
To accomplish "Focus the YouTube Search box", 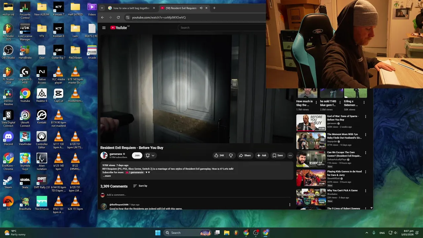I will click(x=221, y=28).
